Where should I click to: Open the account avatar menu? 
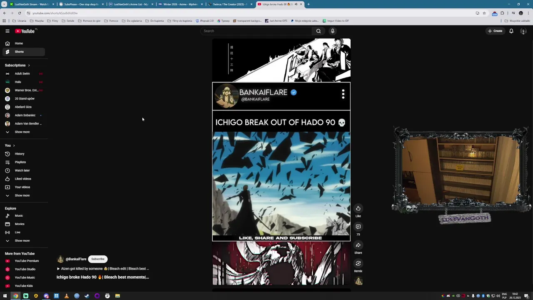pos(523,31)
